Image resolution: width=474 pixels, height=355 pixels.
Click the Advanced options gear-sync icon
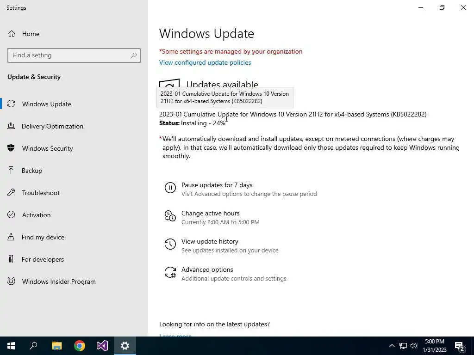[x=170, y=272]
